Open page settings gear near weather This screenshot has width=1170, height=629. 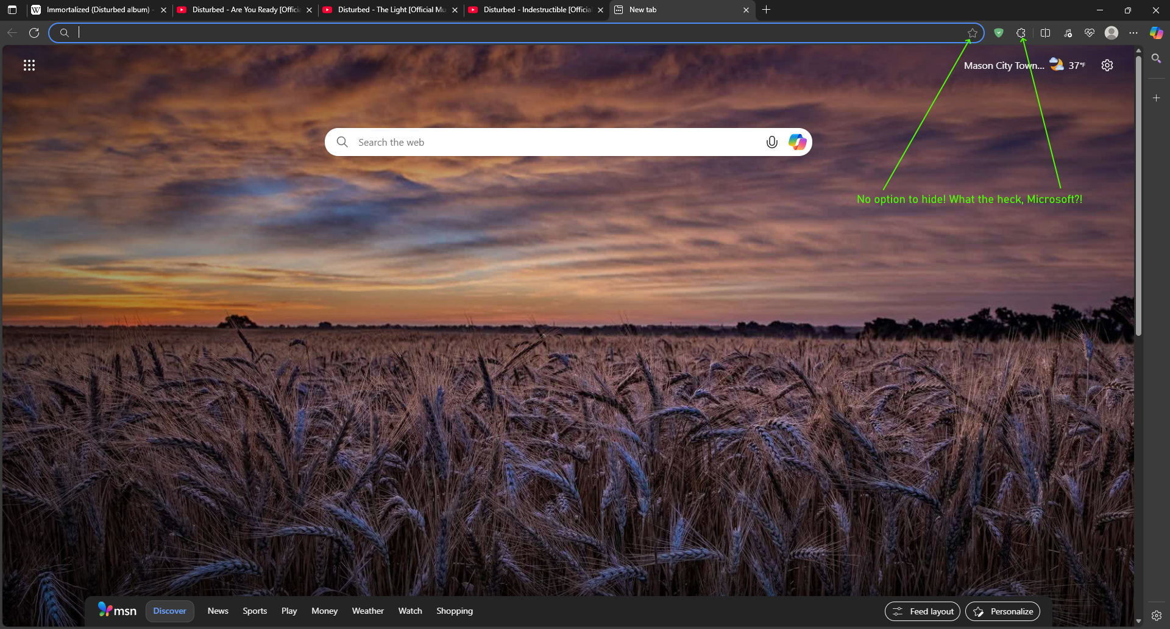coord(1107,65)
